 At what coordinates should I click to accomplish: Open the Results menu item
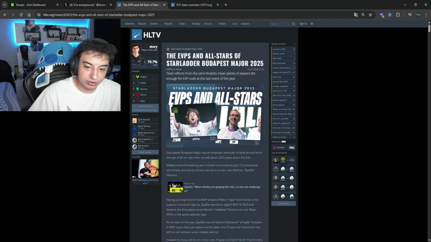142,24
